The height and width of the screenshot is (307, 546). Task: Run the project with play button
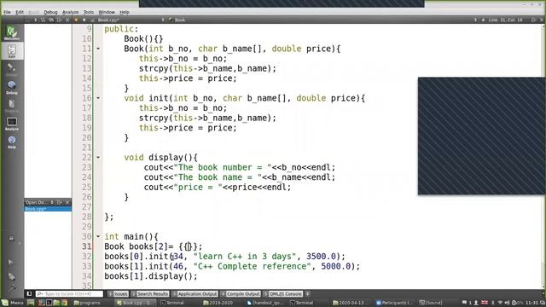click(11, 262)
